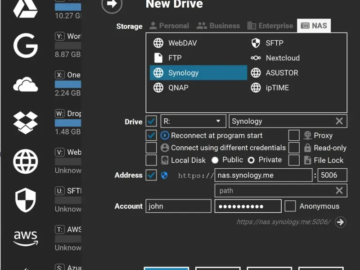Toggle Reconnect at program start checkbox

[x=151, y=135]
